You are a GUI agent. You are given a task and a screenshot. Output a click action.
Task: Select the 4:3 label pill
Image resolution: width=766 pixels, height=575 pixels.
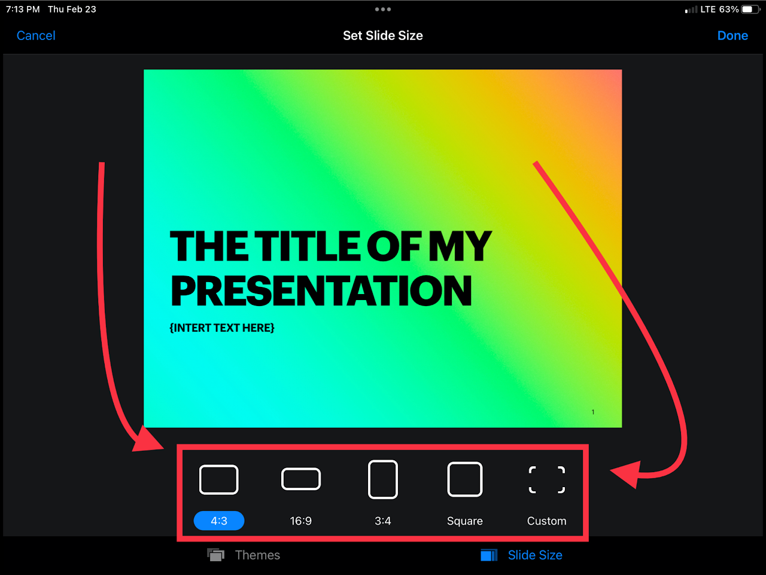[x=219, y=521]
